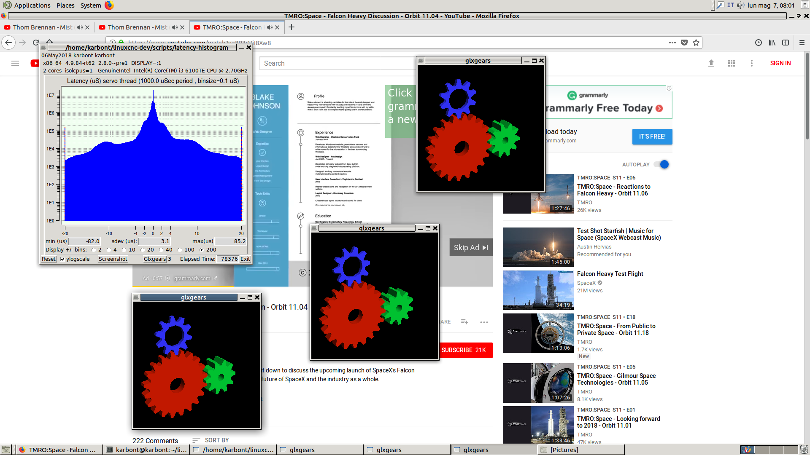
Task: Open Firefox hamburger menu
Action: [802, 43]
